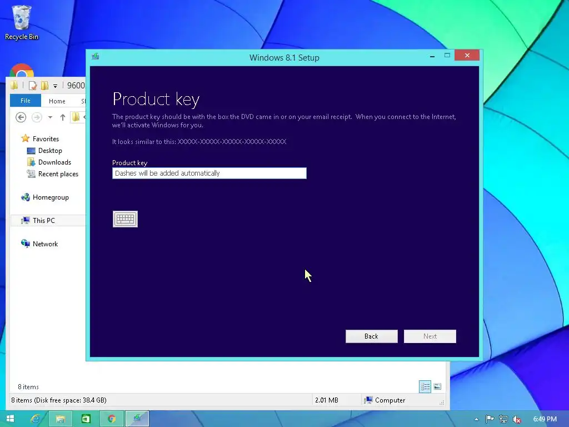569x427 pixels.
Task: Click the Explorer status bar resize grip
Action: (442, 403)
